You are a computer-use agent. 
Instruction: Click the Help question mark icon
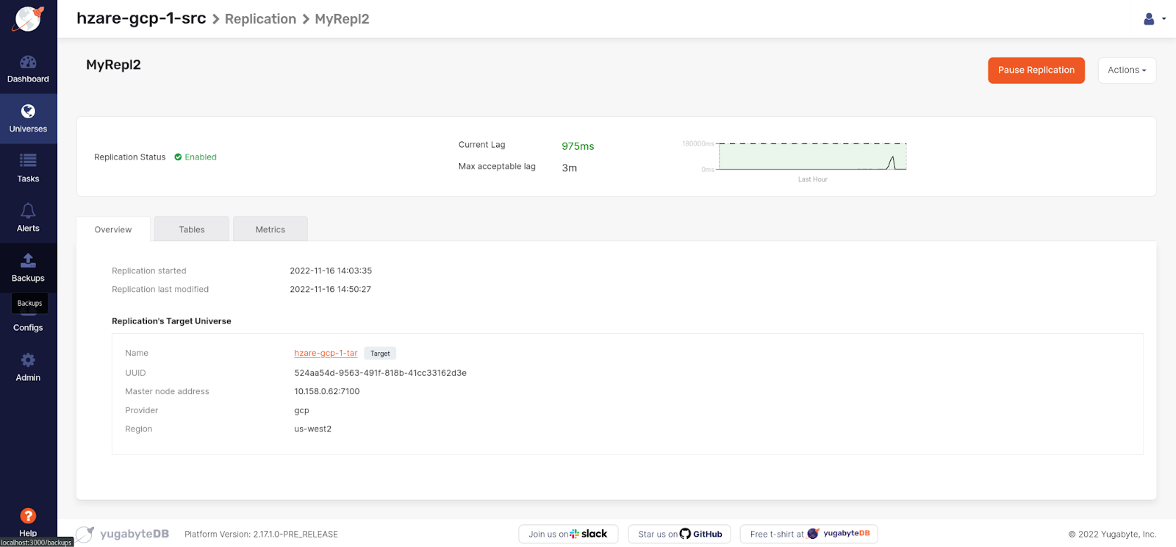28,516
